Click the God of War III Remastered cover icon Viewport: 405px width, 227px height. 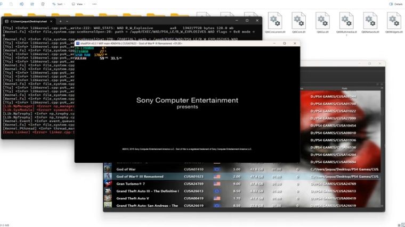108,176
